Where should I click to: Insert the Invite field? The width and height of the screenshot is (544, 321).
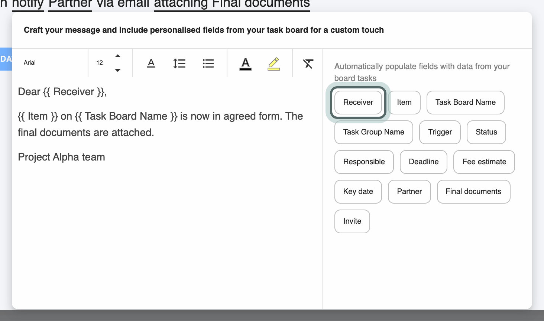click(352, 221)
